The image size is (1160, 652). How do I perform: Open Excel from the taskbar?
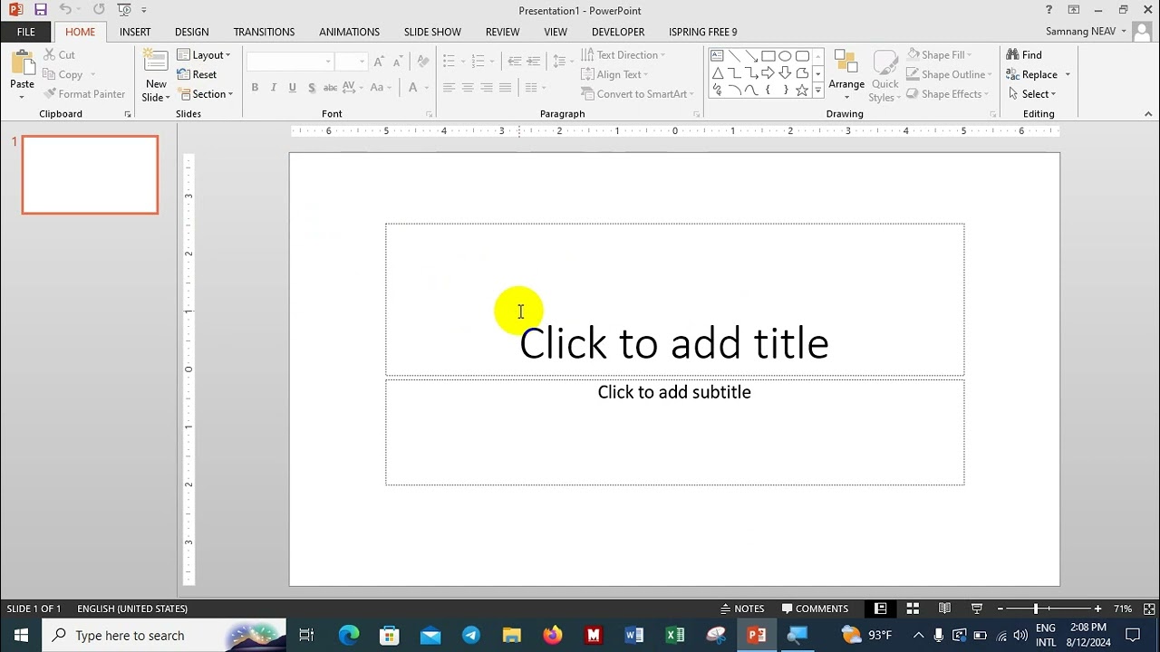[675, 635]
